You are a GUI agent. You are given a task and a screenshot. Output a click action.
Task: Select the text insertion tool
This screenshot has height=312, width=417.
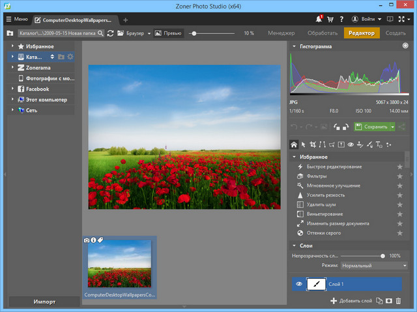[379, 145]
